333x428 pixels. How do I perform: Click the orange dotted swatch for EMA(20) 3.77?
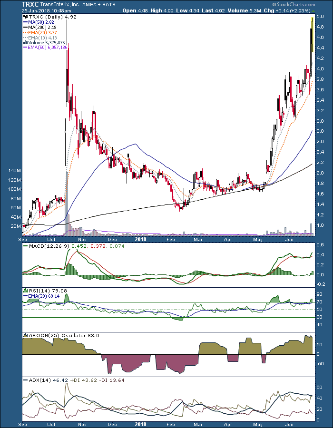[25, 32]
